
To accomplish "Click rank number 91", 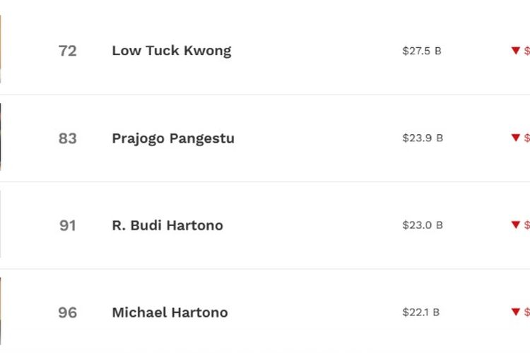I will tap(67, 226).
